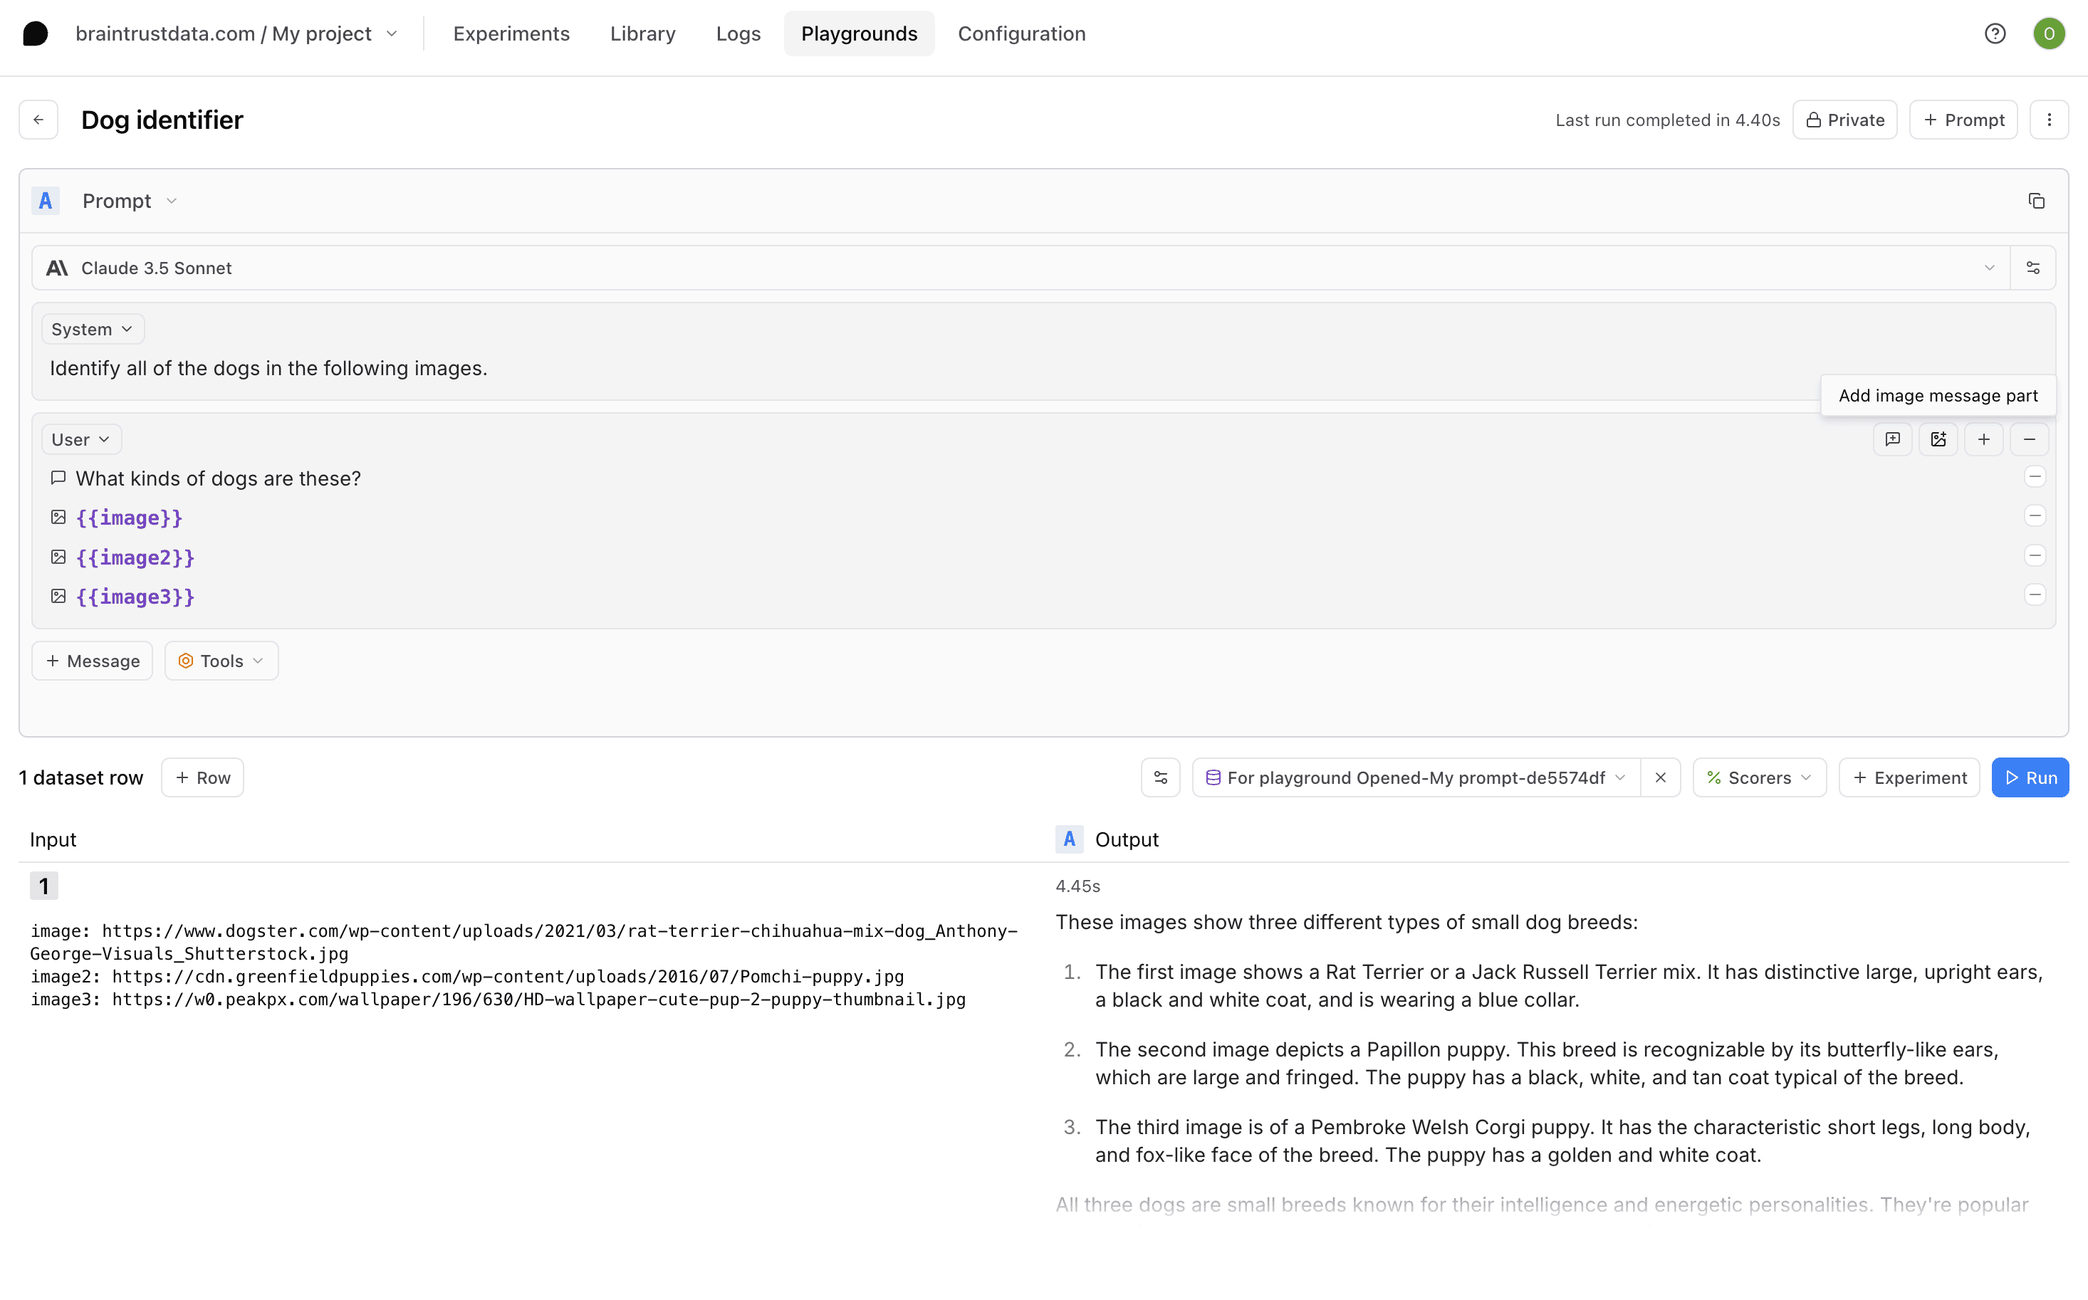Open the help question mark icon
The height and width of the screenshot is (1300, 2088).
pyautogui.click(x=1994, y=33)
